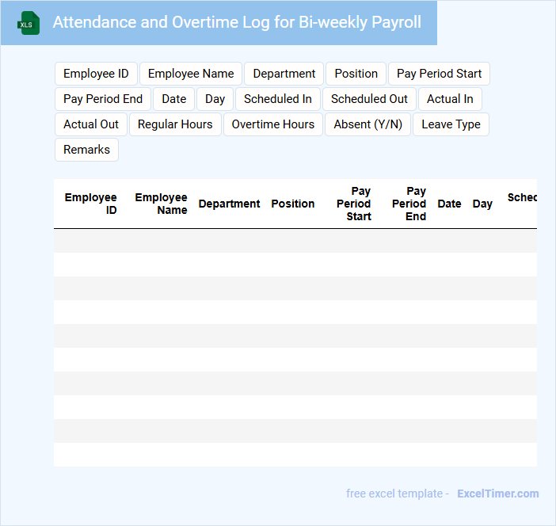Select the Employee ID tag

(x=96, y=74)
